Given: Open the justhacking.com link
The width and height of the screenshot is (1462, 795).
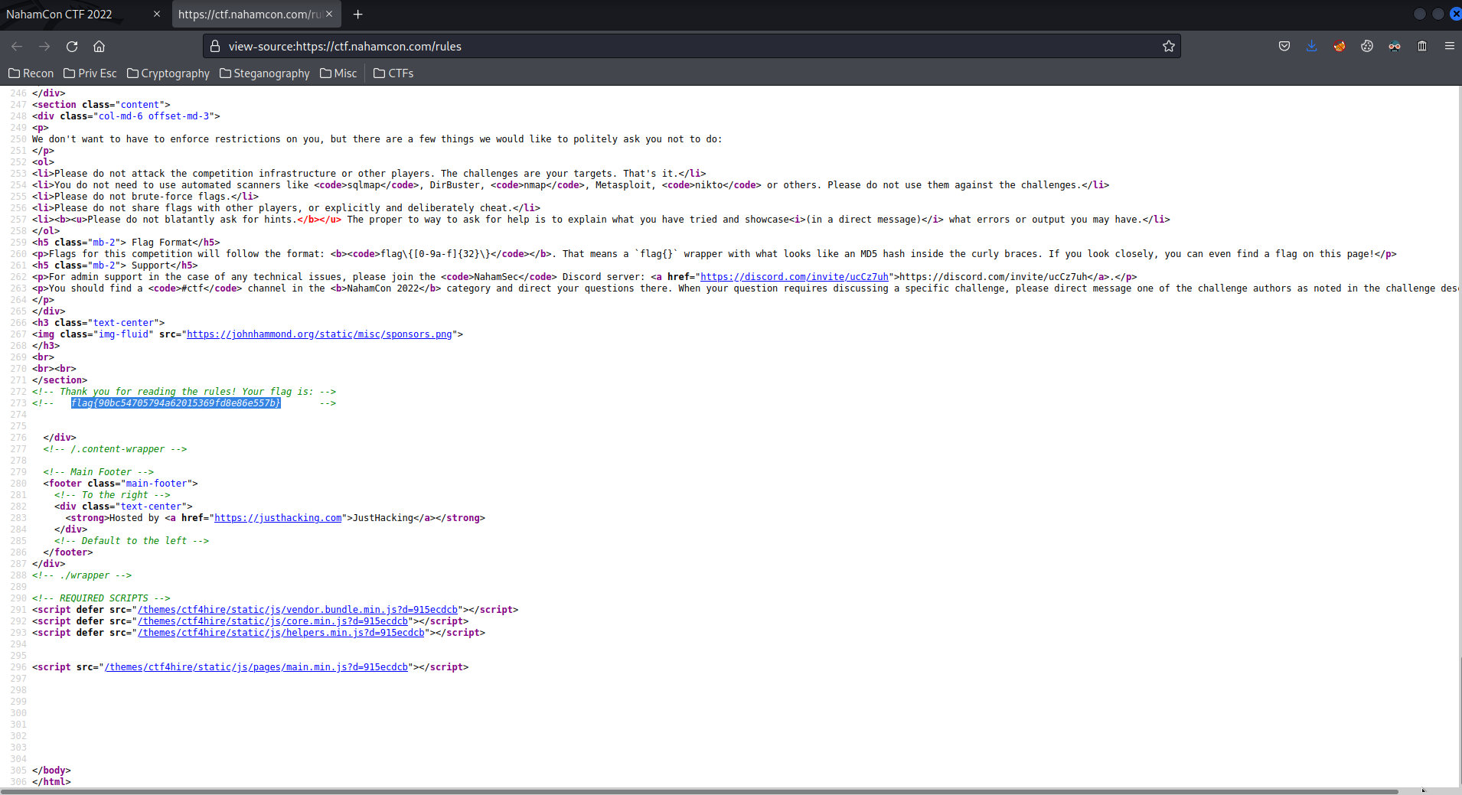Looking at the screenshot, I should point(278,518).
